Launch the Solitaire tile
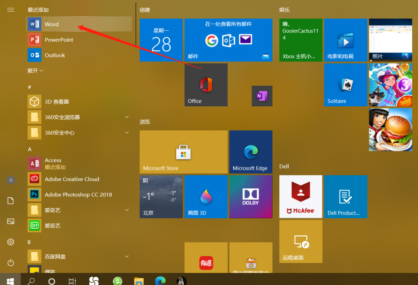 coord(346,85)
